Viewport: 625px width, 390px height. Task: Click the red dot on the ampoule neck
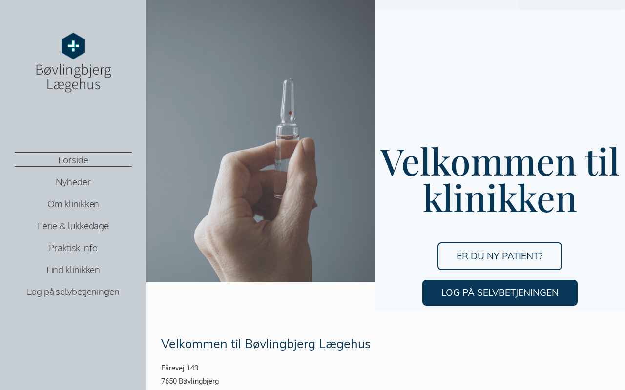tap(290, 113)
